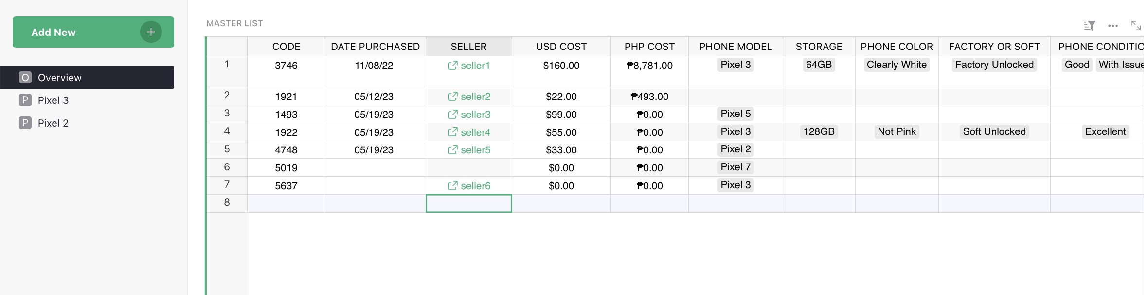Image resolution: width=1148 pixels, height=295 pixels.
Task: Open the Pixel 2 page in sidebar
Action: 87,123
